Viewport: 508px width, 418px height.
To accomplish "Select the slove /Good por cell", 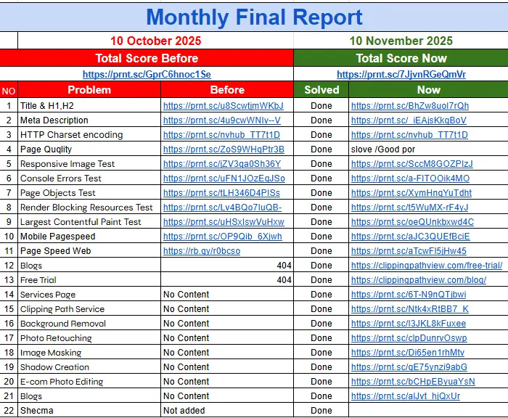I will 383,149.
